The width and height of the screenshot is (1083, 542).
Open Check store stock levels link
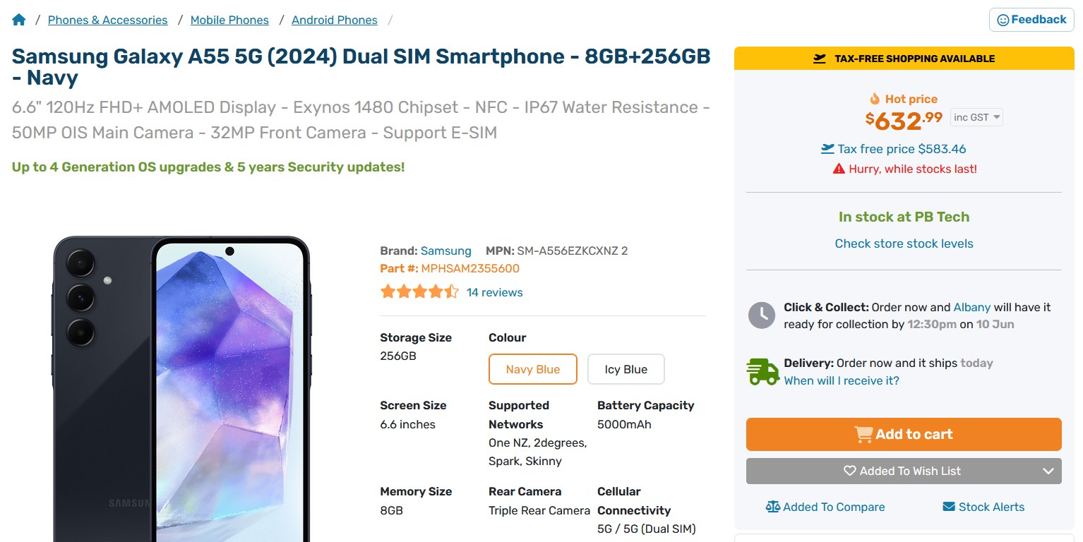(x=904, y=243)
